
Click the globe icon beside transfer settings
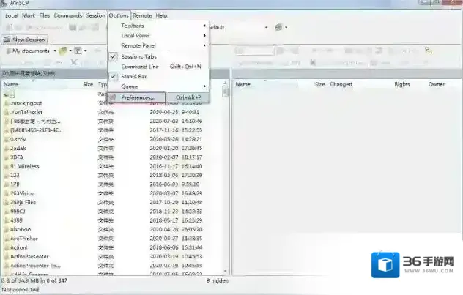279,27
